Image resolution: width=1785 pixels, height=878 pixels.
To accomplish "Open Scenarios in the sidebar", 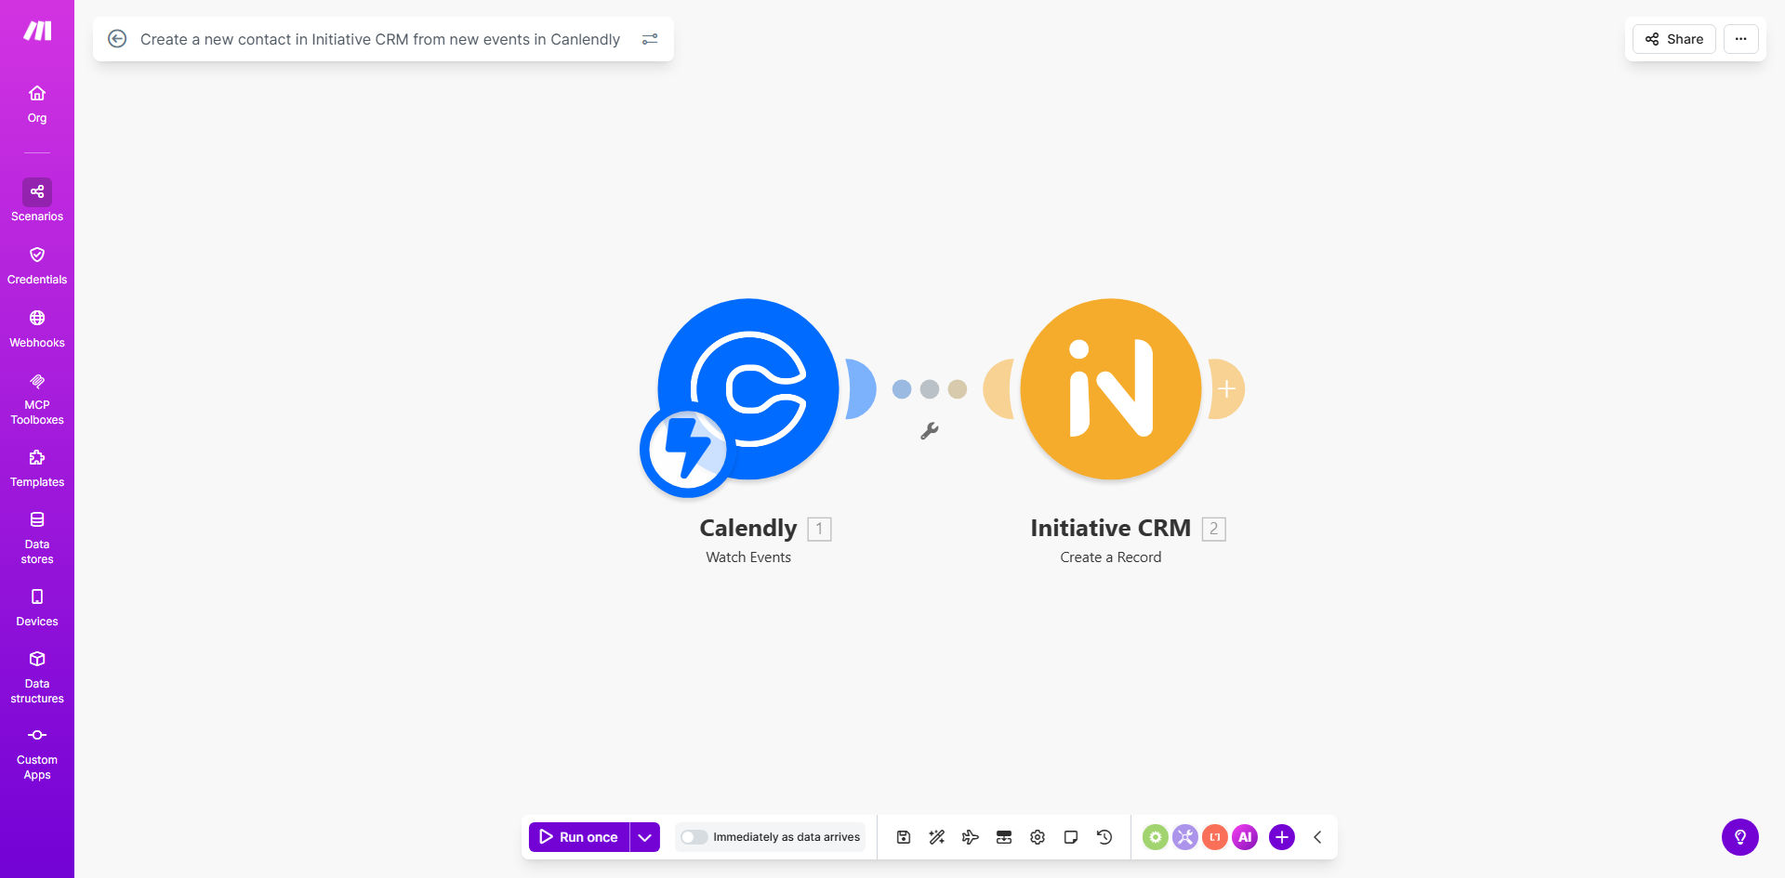I will tap(37, 201).
